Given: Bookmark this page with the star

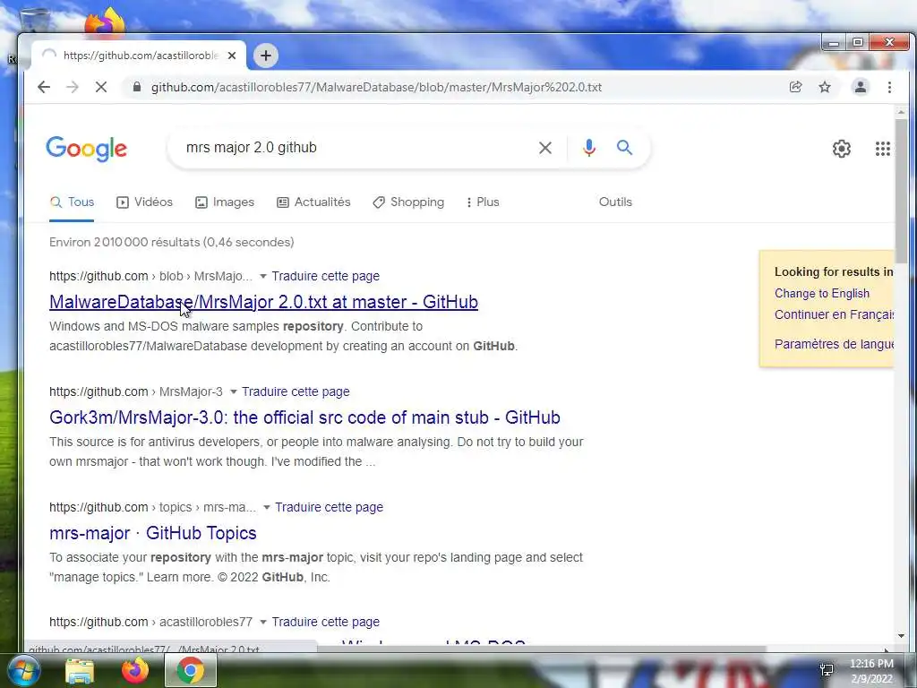Looking at the screenshot, I should (825, 87).
